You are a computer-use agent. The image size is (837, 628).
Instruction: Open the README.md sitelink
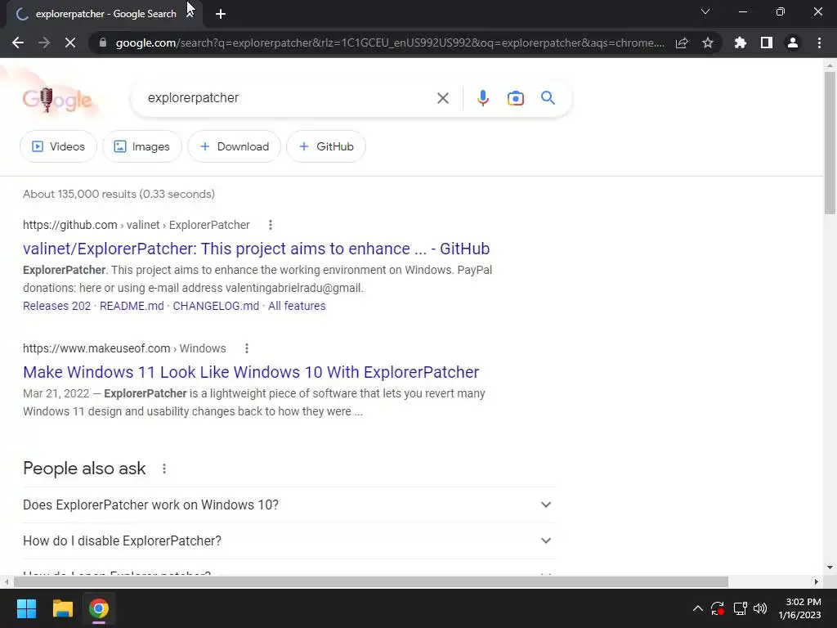[x=132, y=306]
